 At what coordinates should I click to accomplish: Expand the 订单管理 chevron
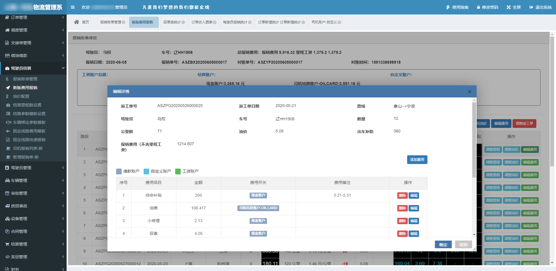[63, 17]
